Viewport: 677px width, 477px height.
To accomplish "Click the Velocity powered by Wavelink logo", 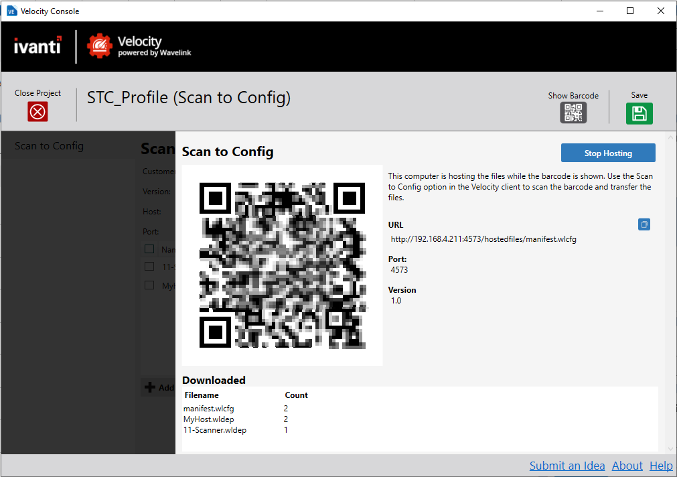I will coord(137,46).
